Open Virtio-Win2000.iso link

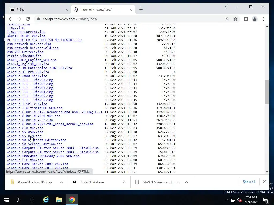click(x=24, y=56)
